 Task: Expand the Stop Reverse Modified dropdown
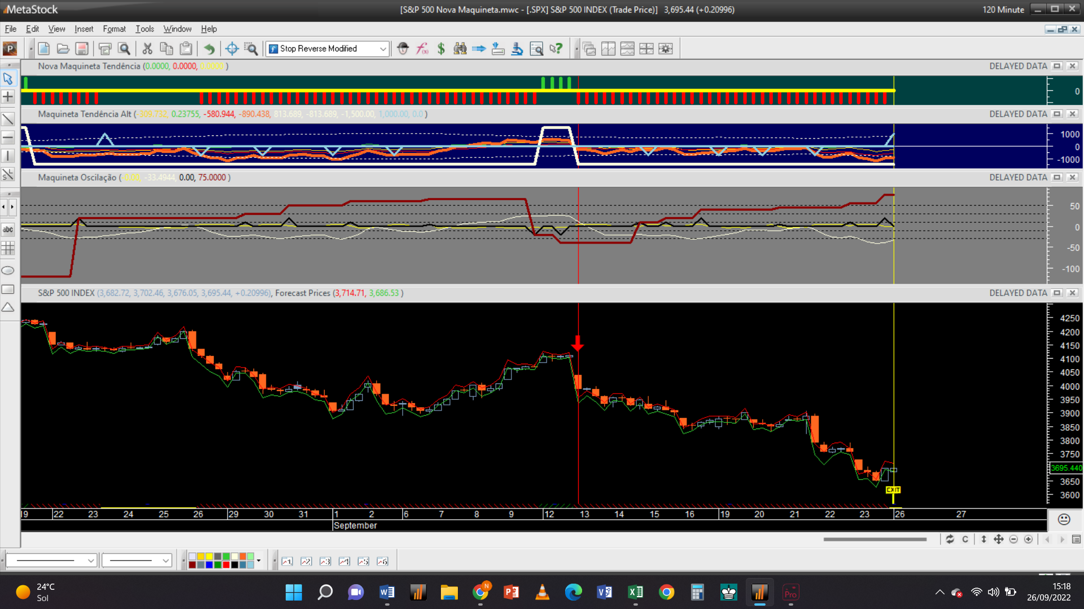pyautogui.click(x=383, y=49)
